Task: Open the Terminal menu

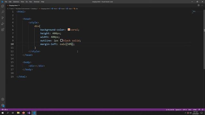Action: click(x=37, y=2)
